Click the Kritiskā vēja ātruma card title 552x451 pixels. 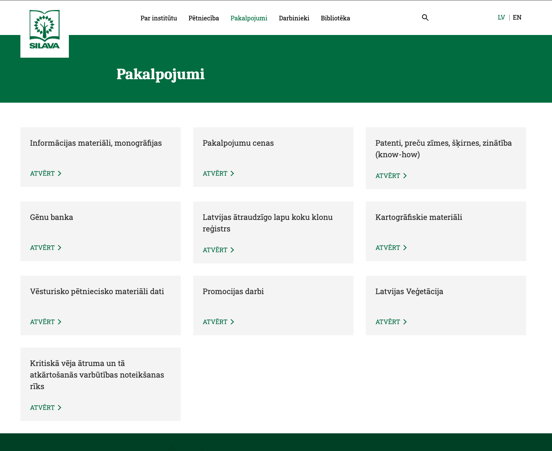[97, 375]
